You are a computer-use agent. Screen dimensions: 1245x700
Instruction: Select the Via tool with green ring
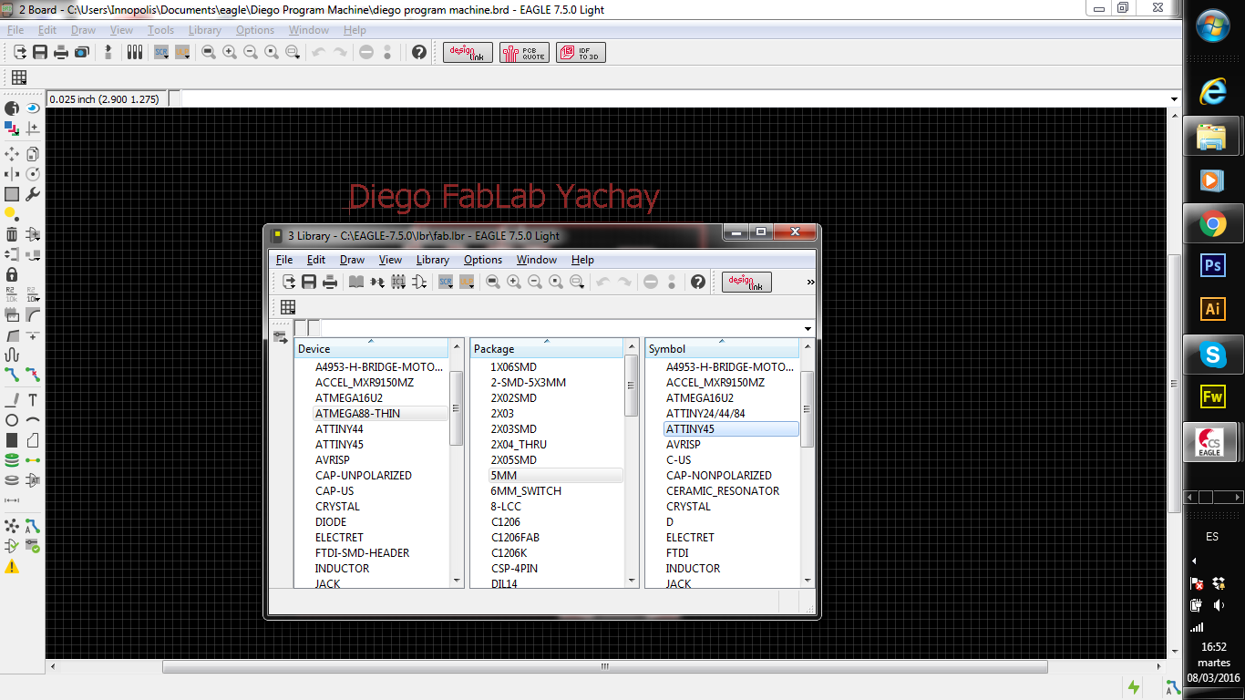pyautogui.click(x=12, y=460)
